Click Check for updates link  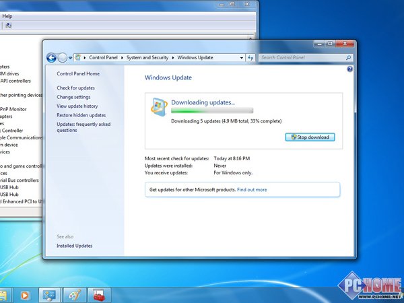[x=75, y=88]
